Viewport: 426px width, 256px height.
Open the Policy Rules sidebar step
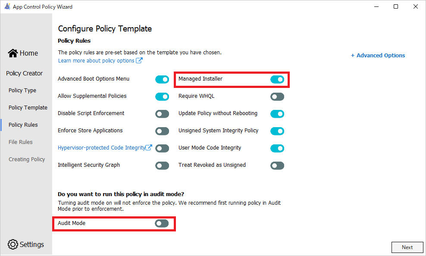(23, 125)
